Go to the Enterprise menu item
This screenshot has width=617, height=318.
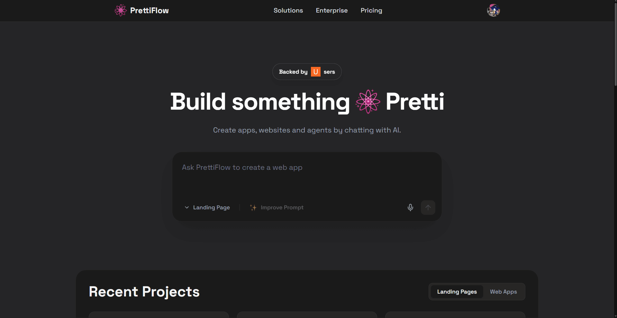[331, 10]
